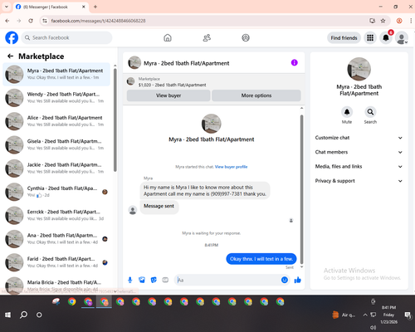Open Cynthia conversation in chat list
The height and width of the screenshot is (332, 415).
56,192
